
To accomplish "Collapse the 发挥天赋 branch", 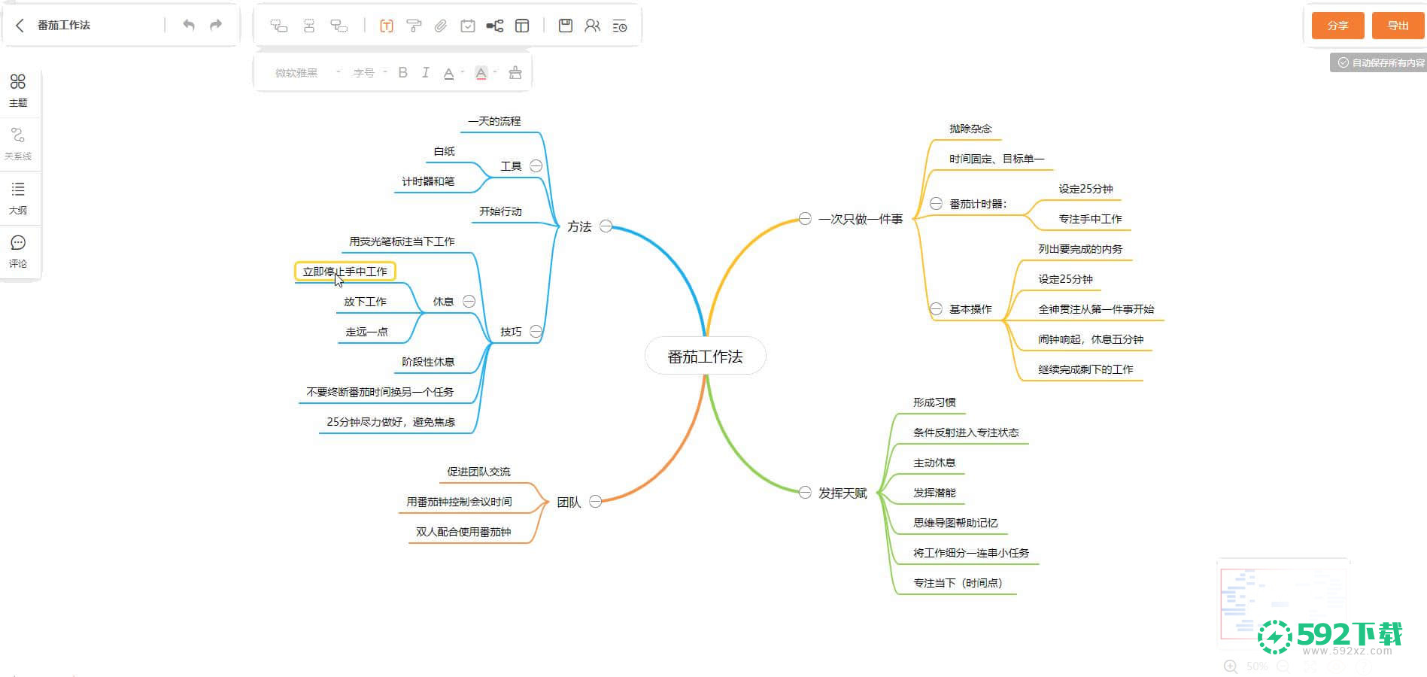I will 805,492.
